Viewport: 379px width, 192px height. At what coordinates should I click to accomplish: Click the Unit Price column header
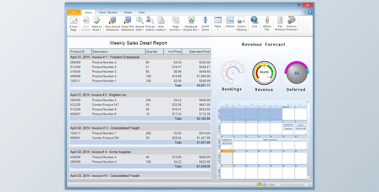click(x=173, y=52)
